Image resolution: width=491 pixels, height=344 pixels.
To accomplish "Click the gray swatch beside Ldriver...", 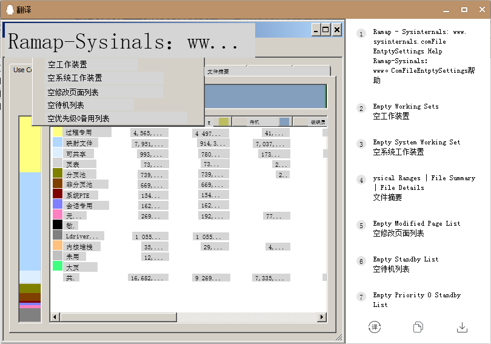I will [x=58, y=235].
